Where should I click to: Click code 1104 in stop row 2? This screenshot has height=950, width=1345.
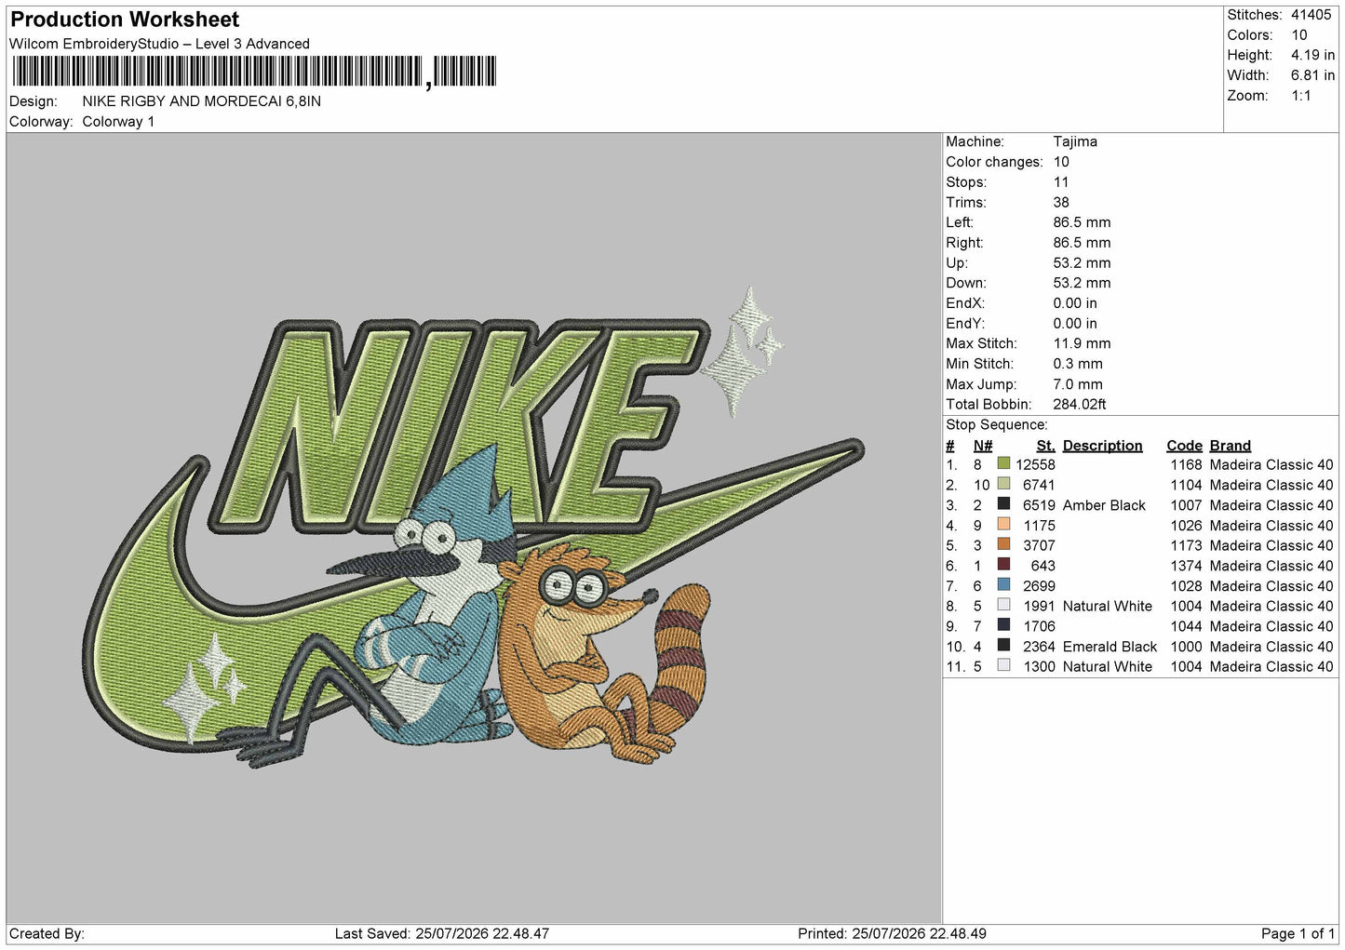[1186, 485]
